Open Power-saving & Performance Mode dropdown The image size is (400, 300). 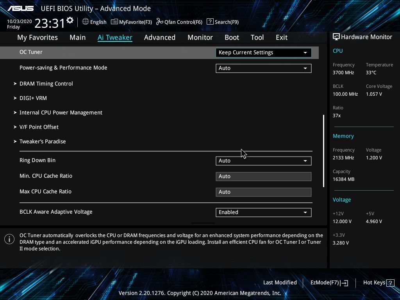pos(264,68)
